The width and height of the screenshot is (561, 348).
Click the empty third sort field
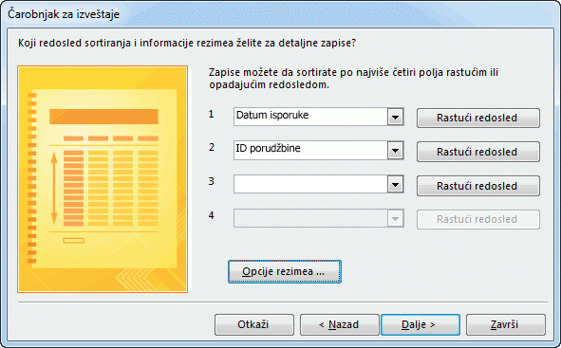pyautogui.click(x=318, y=184)
